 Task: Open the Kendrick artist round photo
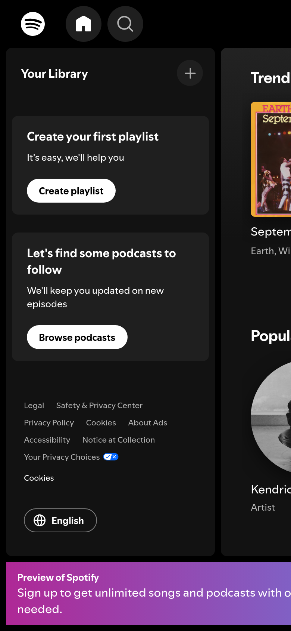coord(271,417)
